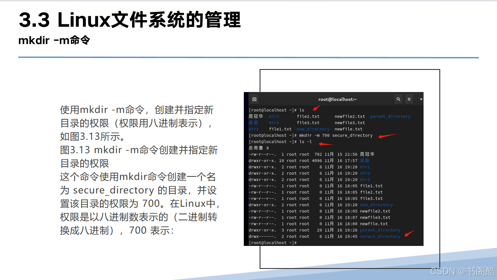Click the heading "3.3 Linux文件系统的管理"
497x280 pixels.
click(x=130, y=20)
